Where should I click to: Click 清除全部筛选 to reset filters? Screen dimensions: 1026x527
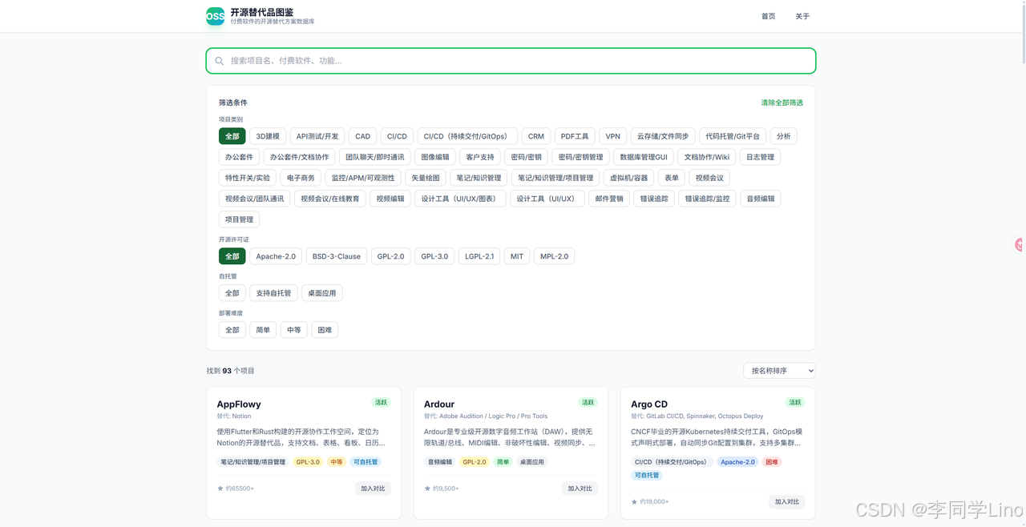pyautogui.click(x=782, y=103)
